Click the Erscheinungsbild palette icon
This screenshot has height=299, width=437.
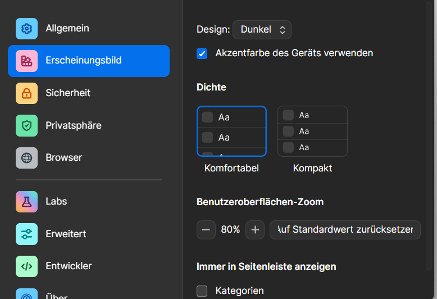tap(26, 61)
